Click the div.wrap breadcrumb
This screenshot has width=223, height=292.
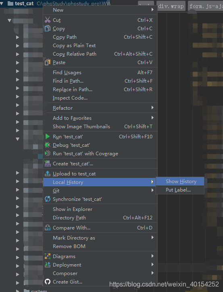[171, 6]
